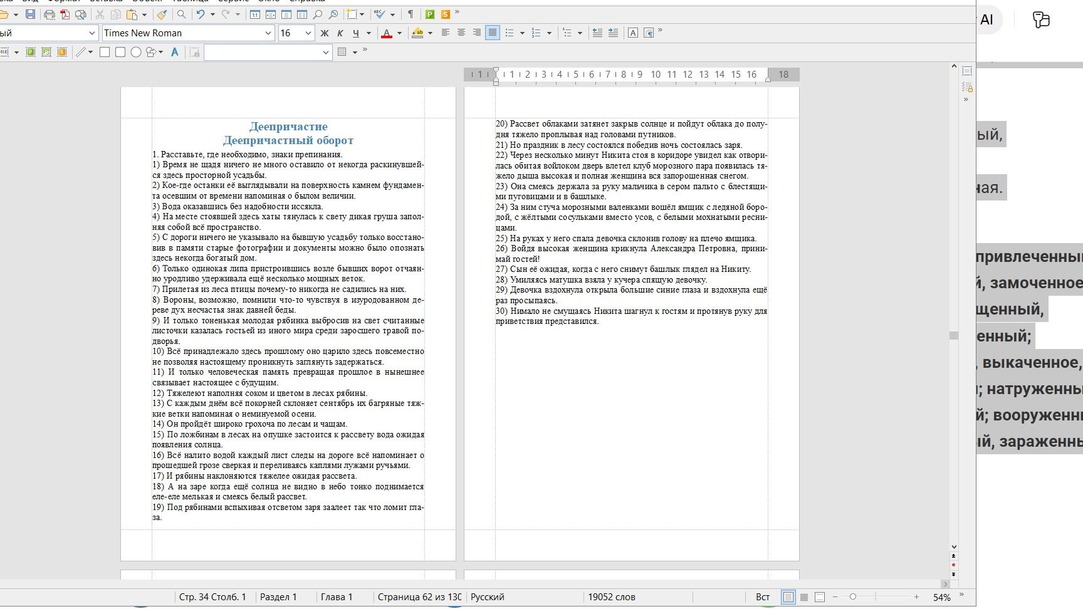Image resolution: width=1083 pixels, height=609 pixels.
Task: Open print preview
Action: (81, 14)
